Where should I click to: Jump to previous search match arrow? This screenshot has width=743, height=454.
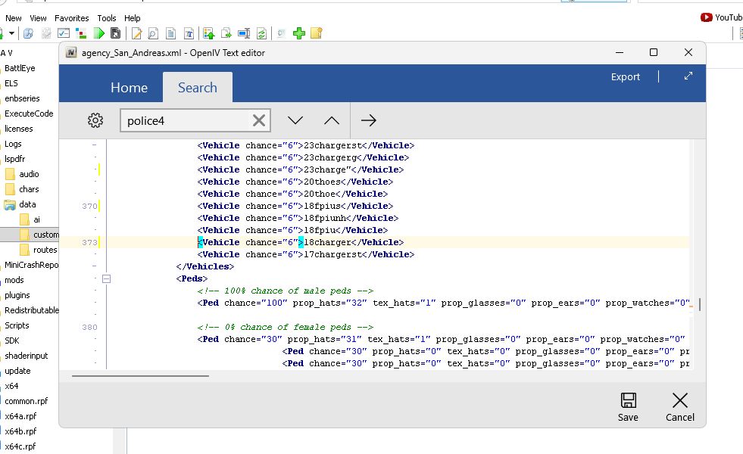332,120
